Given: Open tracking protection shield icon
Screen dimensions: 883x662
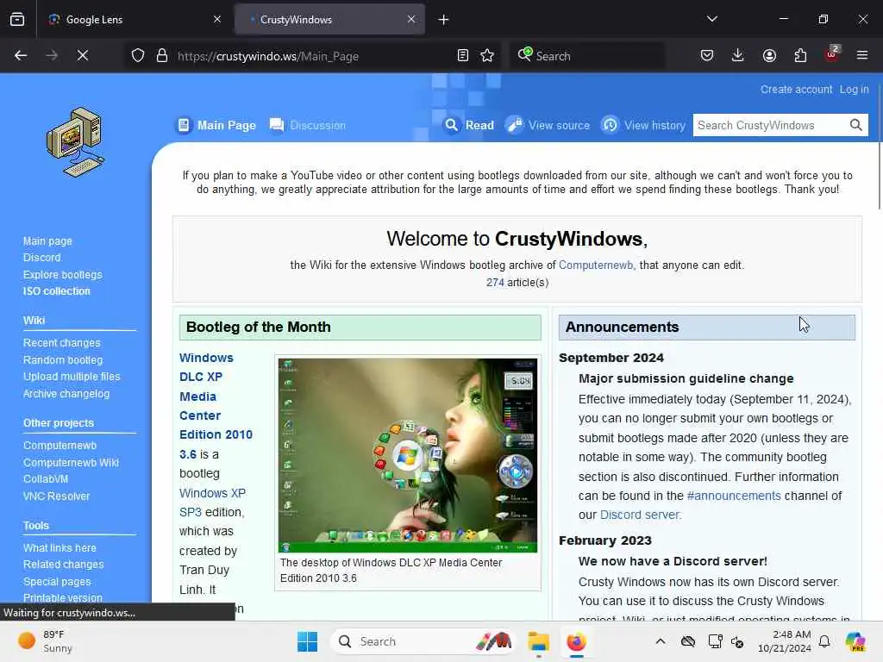Looking at the screenshot, I should click(138, 56).
